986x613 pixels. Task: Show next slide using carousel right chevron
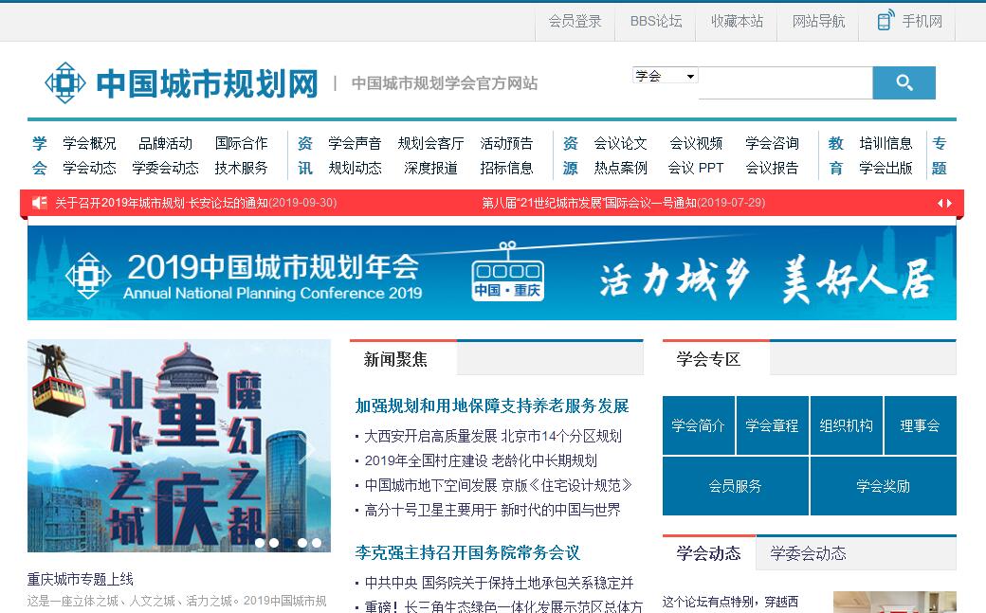click(305, 449)
